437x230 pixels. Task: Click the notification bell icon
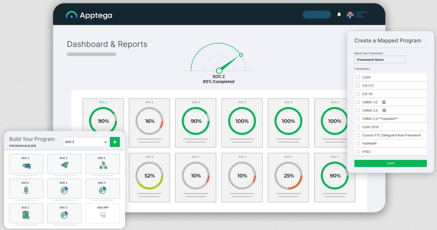[339, 14]
